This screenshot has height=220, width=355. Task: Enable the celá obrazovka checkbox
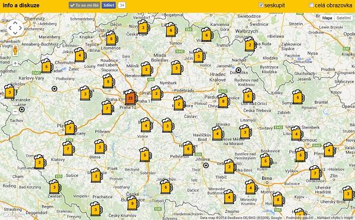(x=312, y=5)
